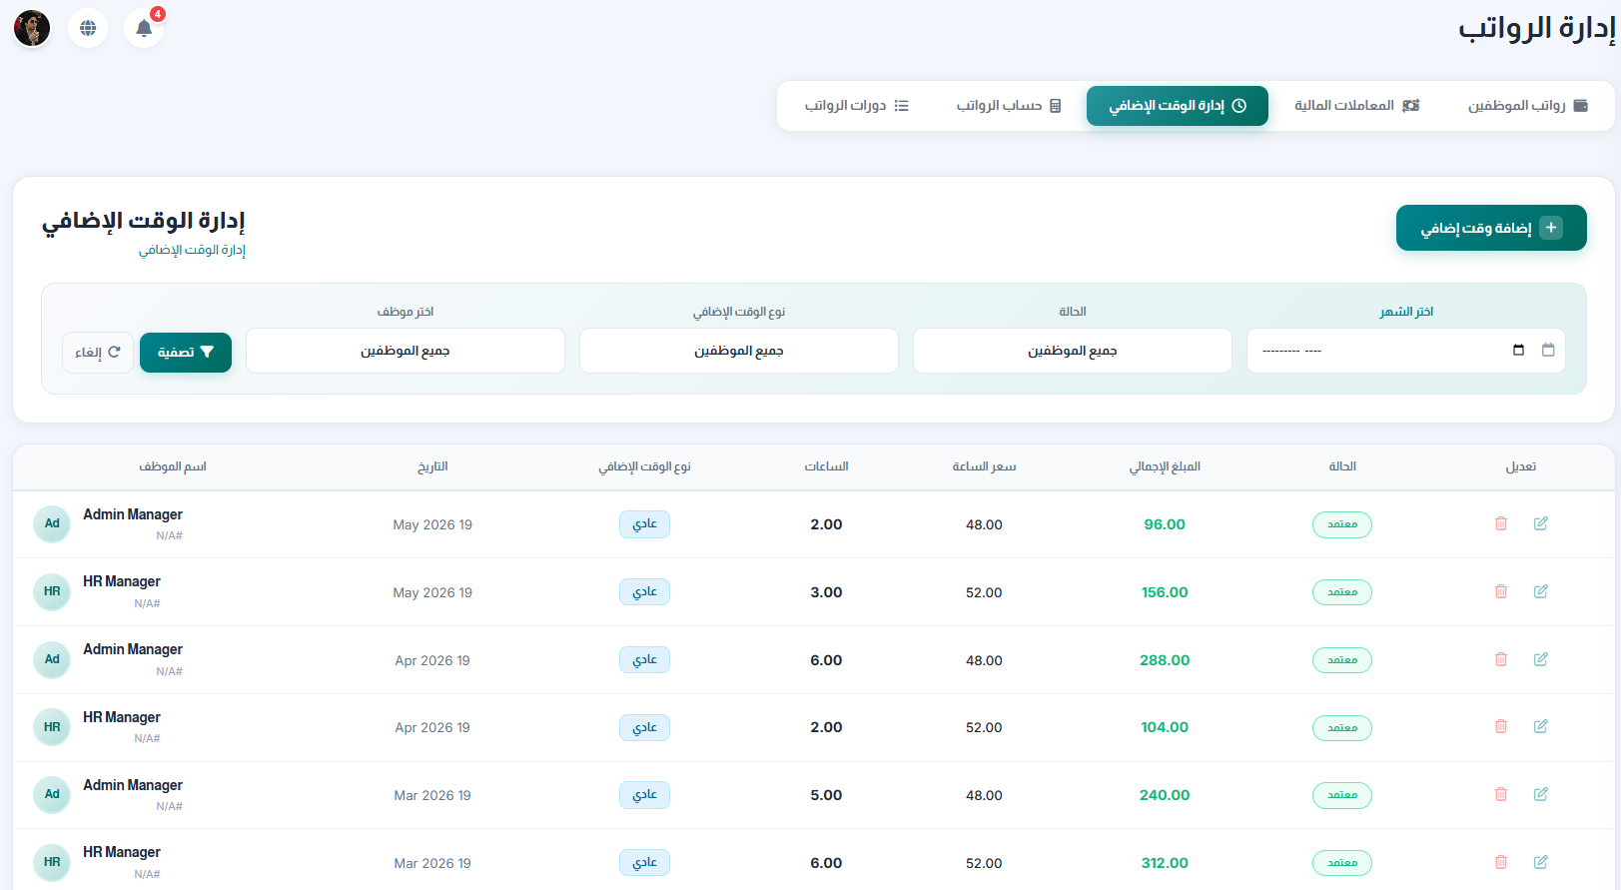Click the total amount 240.00

1165,795
